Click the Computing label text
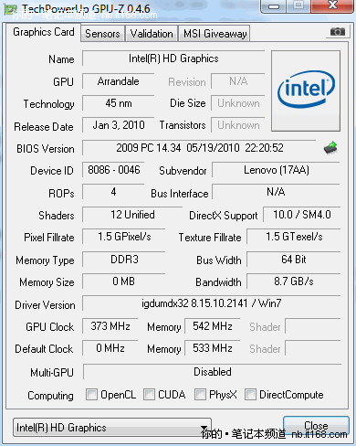Viewport: 356px width, 446px height. pyautogui.click(x=50, y=396)
